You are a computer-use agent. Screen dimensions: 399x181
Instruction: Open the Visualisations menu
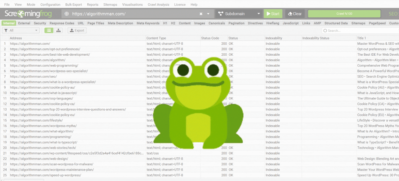coord(133,4)
